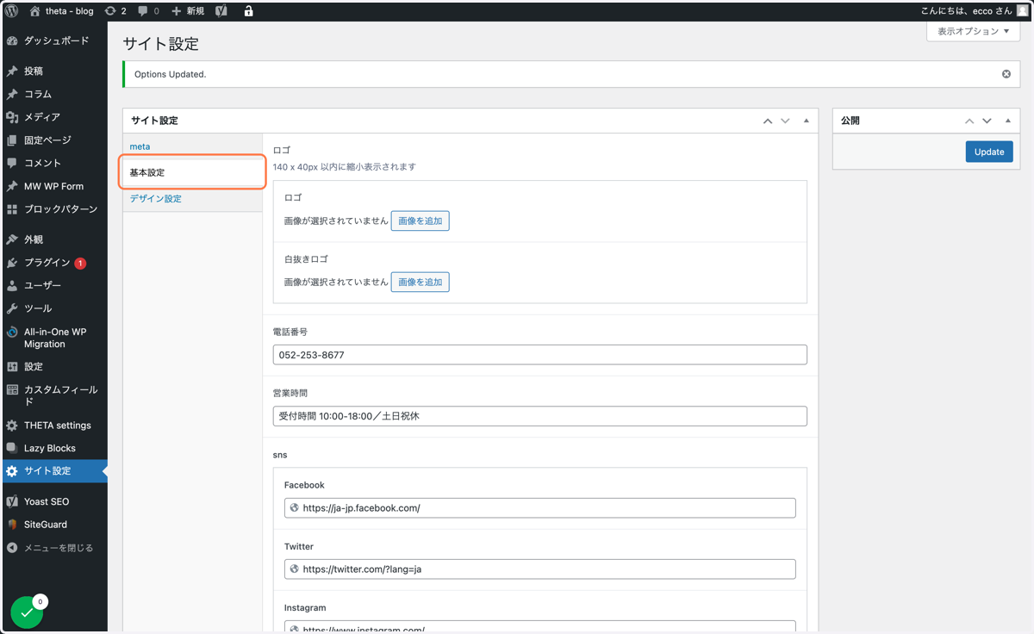Screen dimensions: 1034x634
Task: Focus the Facebook URL field
Action: click(540, 508)
